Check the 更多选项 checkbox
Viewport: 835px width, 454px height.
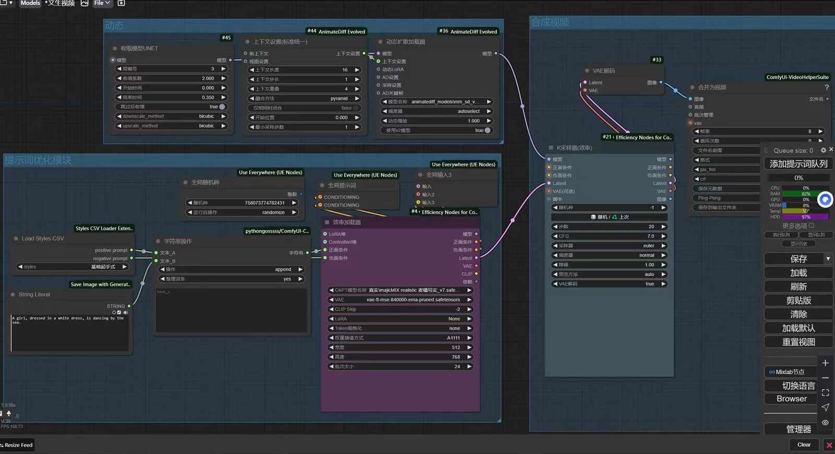coord(811,225)
